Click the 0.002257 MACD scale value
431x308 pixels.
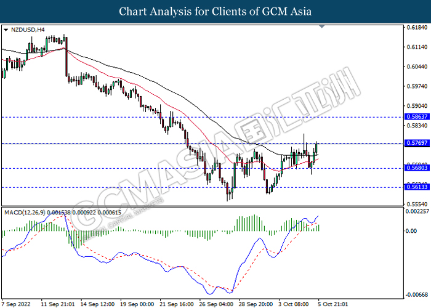(x=417, y=211)
